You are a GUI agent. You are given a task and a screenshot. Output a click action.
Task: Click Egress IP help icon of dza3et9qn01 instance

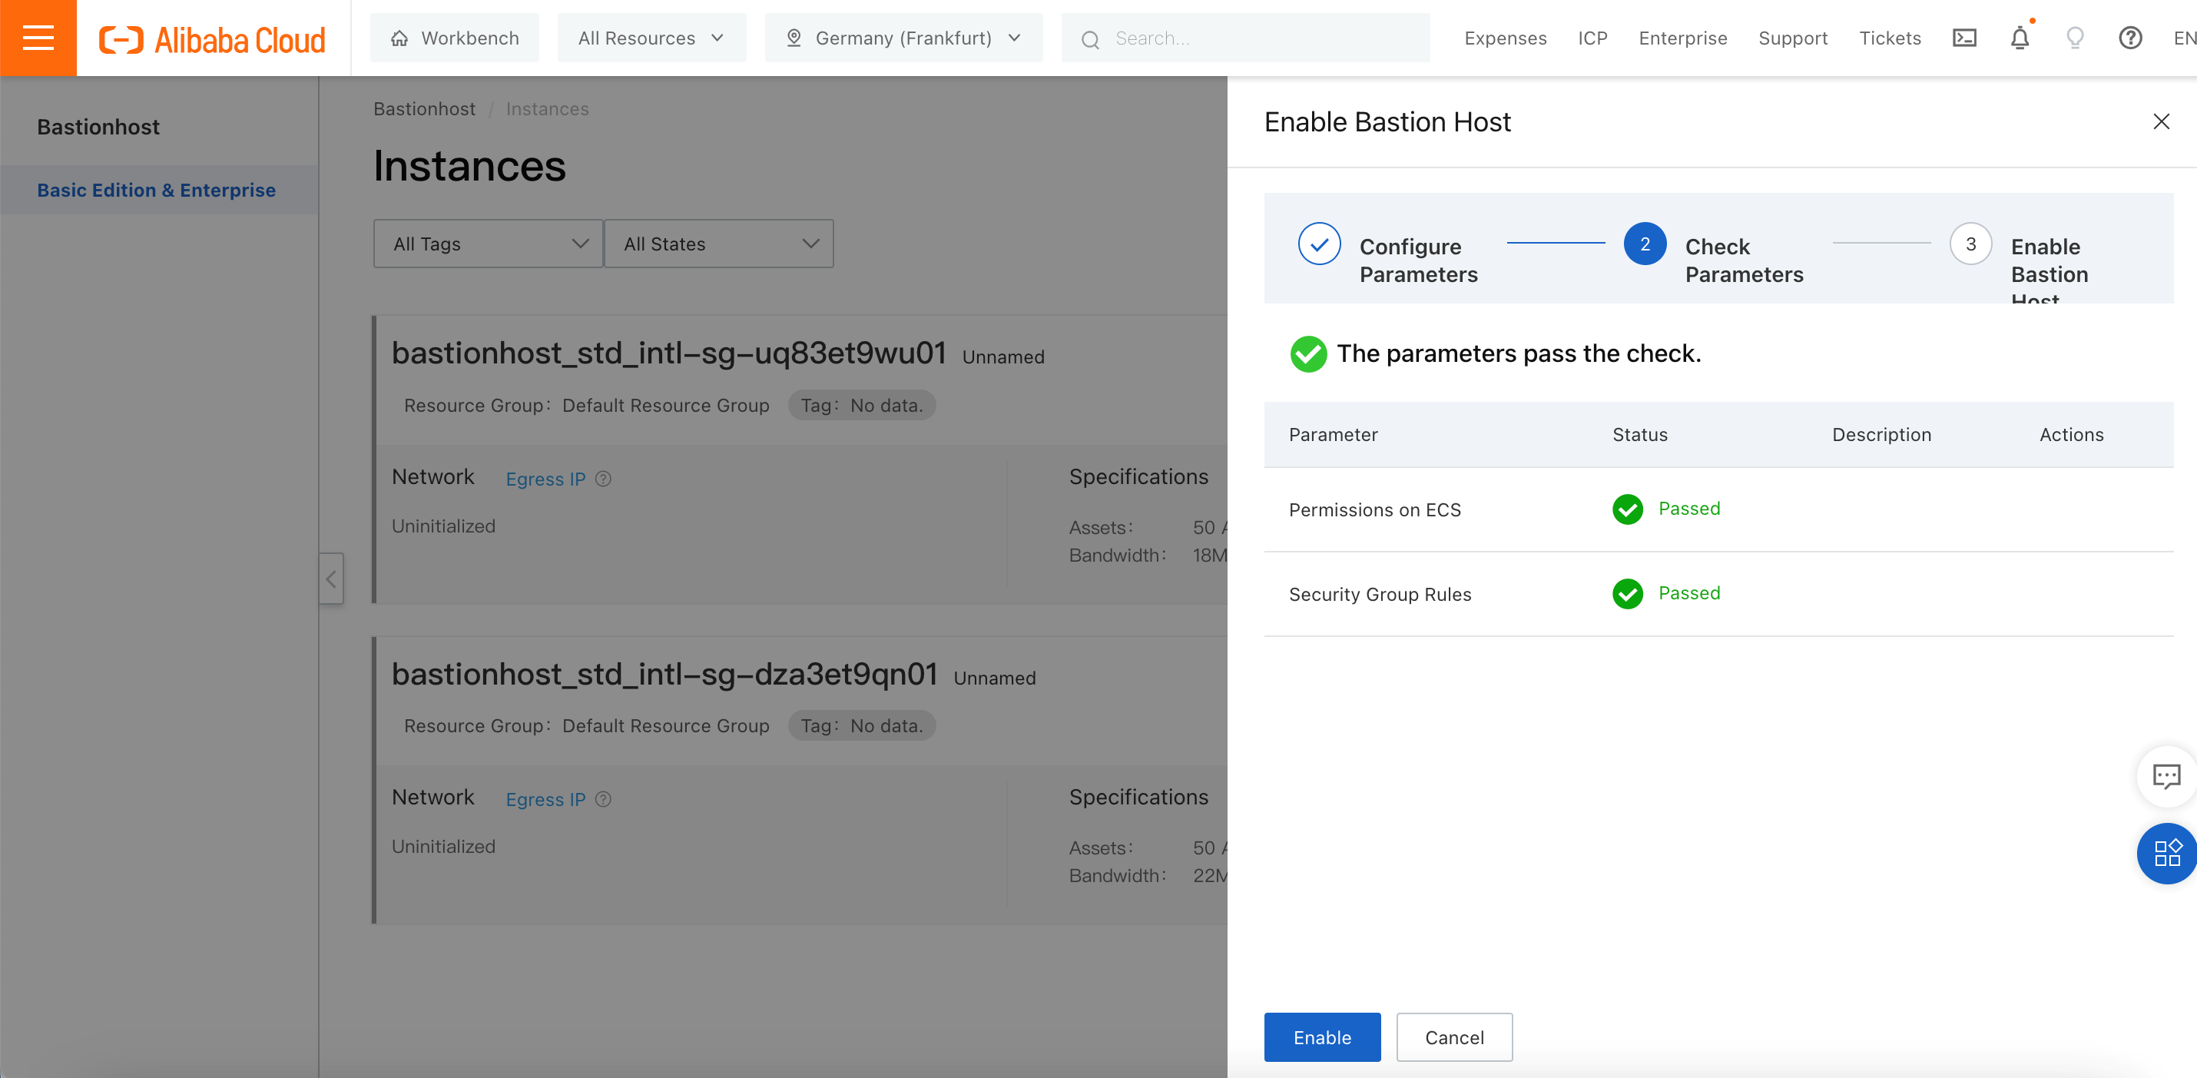[603, 799]
